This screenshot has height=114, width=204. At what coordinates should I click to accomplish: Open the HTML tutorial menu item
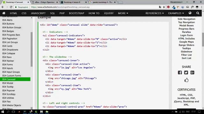13,13
